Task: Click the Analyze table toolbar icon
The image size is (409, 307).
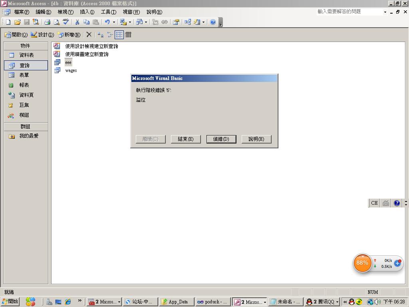Action: click(x=139, y=22)
